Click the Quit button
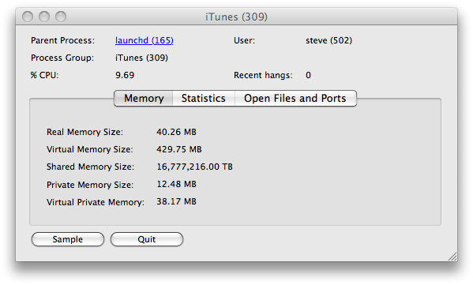Screen dimensions: 473x285 147,239
